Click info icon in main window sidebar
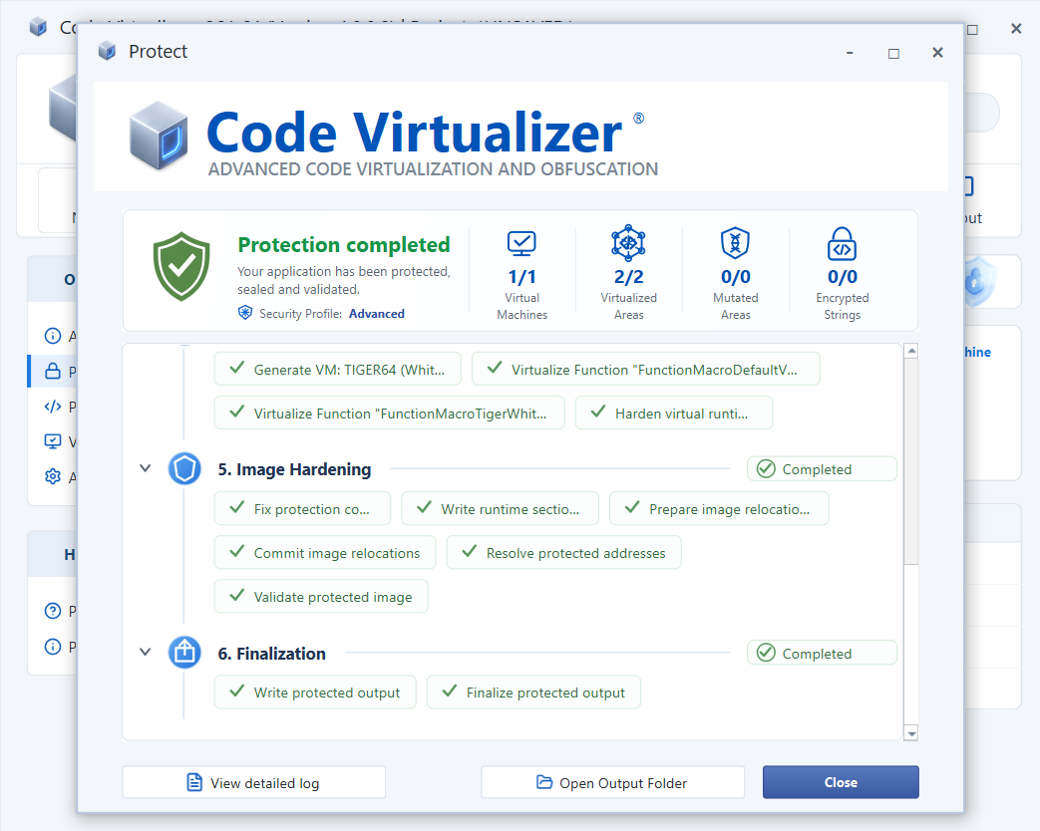 53,336
